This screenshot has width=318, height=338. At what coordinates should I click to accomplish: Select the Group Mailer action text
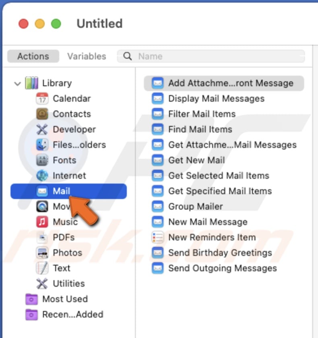click(195, 206)
